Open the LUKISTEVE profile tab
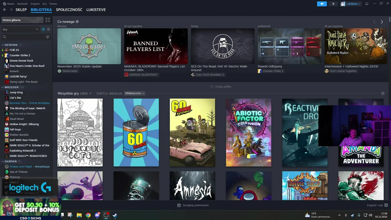391x220 pixels. click(x=96, y=10)
